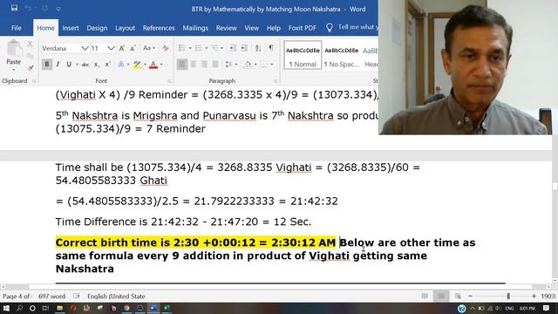Expand the numbered list style dropdown
The image size is (558, 314).
(207, 48)
